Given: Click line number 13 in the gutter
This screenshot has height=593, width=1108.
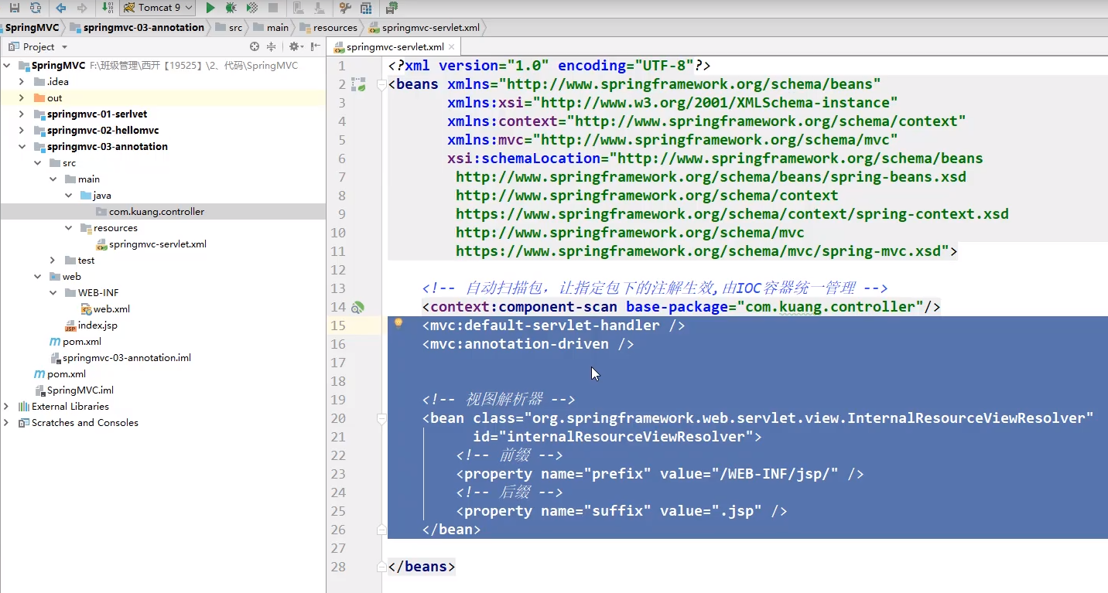Looking at the screenshot, I should pyautogui.click(x=337, y=288).
